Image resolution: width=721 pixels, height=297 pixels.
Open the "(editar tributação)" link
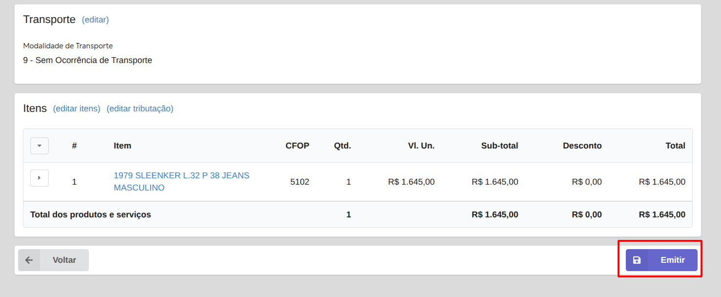[x=140, y=108]
